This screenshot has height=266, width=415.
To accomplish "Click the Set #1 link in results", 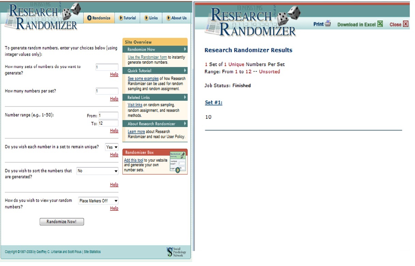I will click(x=214, y=102).
